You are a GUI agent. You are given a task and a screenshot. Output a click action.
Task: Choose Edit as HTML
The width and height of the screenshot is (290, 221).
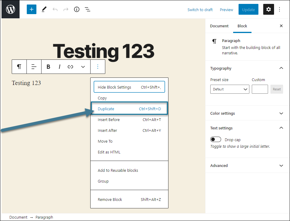click(129, 152)
